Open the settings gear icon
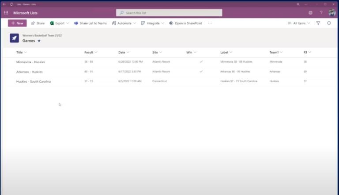The height and width of the screenshot is (195, 339). point(310,13)
